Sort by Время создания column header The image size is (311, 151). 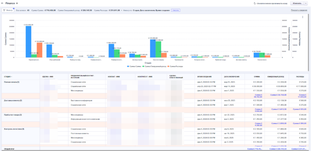[204, 77]
